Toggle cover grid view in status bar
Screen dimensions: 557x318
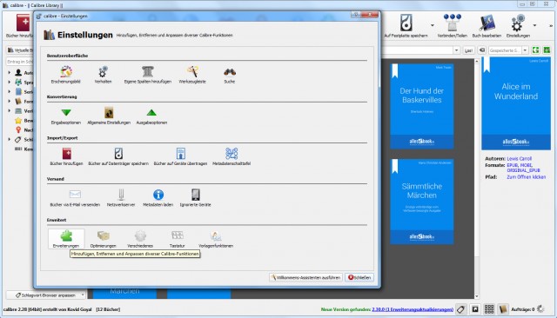point(489,309)
